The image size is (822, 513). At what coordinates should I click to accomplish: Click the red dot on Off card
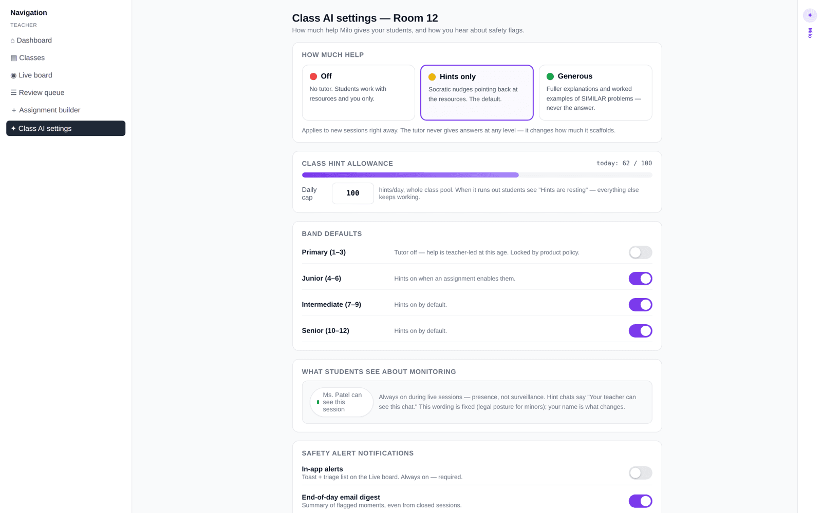pyautogui.click(x=313, y=76)
